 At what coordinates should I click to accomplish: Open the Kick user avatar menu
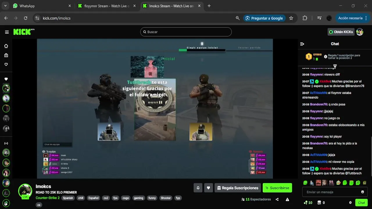[360, 32]
